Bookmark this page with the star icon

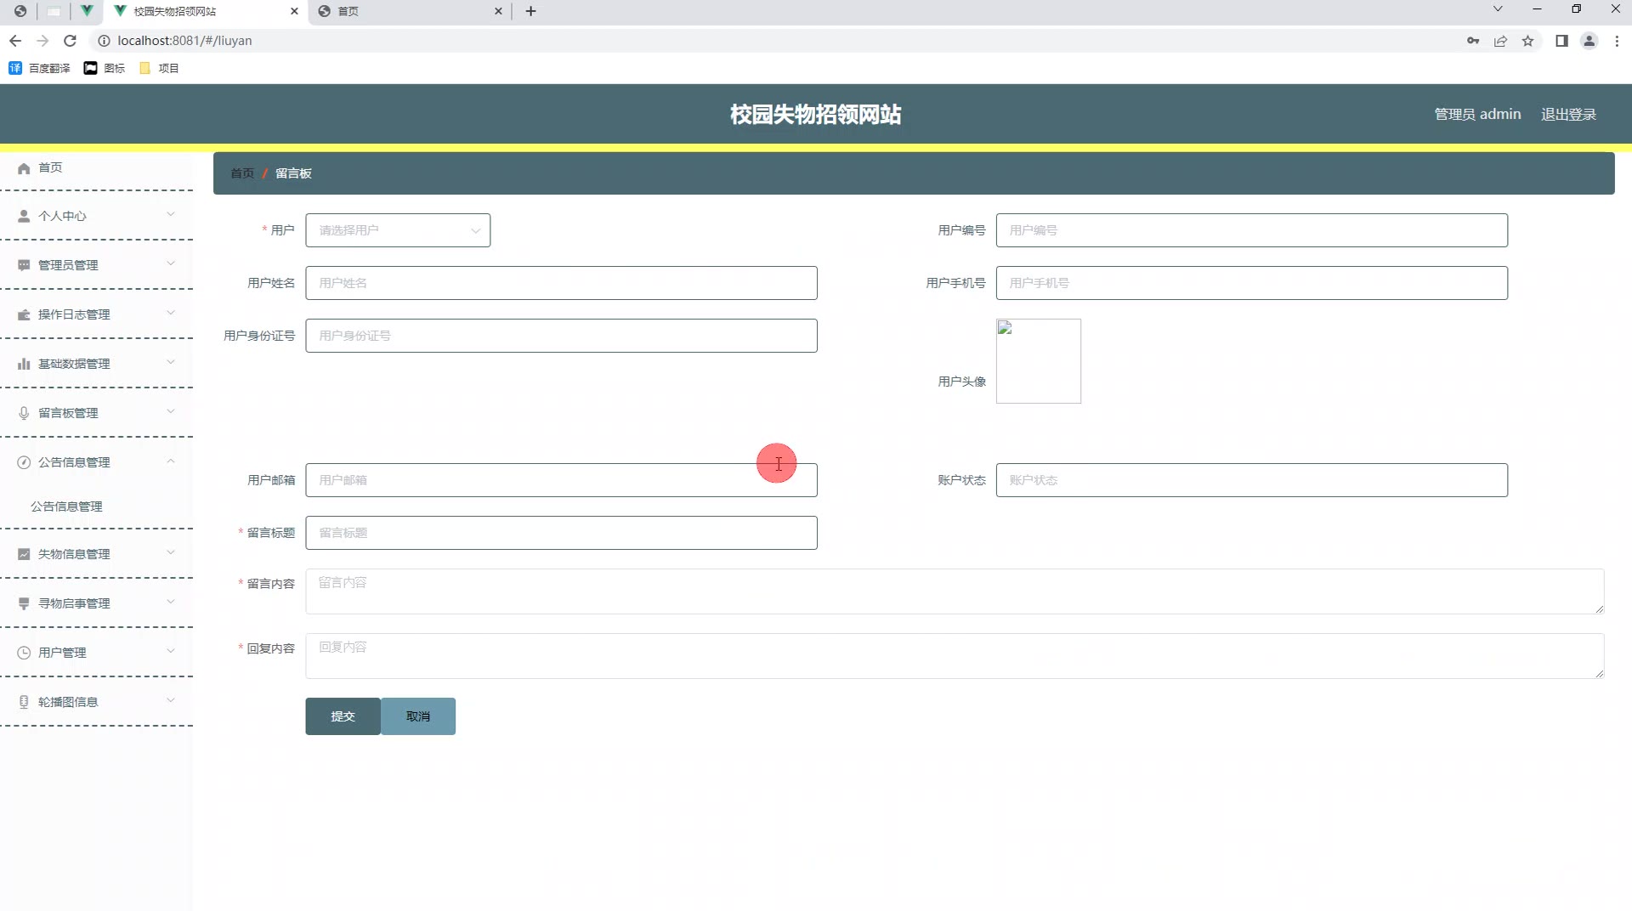coord(1527,41)
